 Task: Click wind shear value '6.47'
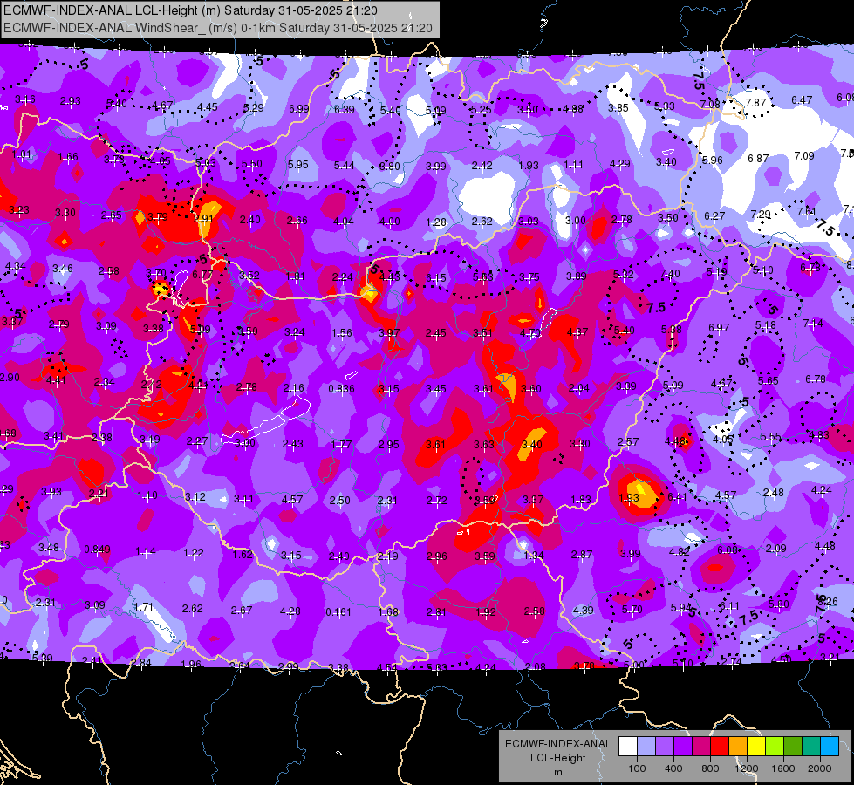pyautogui.click(x=801, y=100)
